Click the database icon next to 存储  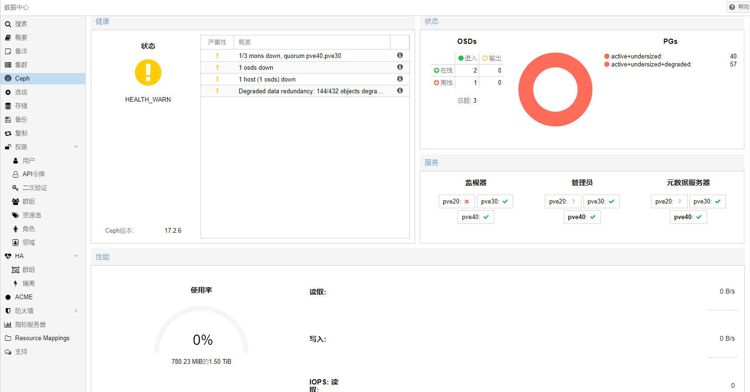tap(8, 106)
